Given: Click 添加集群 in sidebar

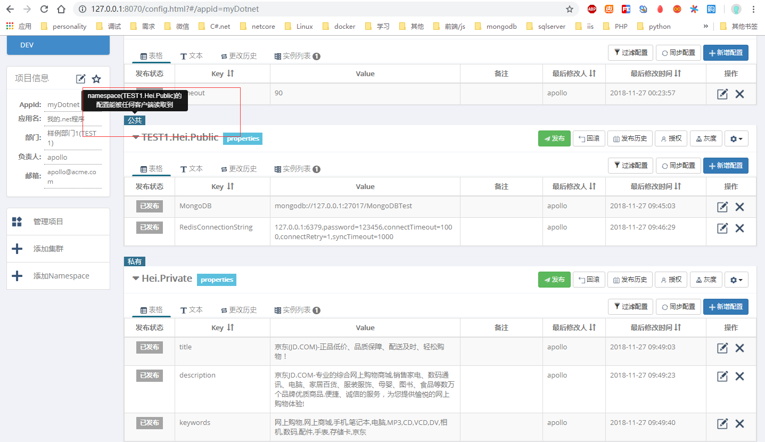Looking at the screenshot, I should (x=58, y=249).
